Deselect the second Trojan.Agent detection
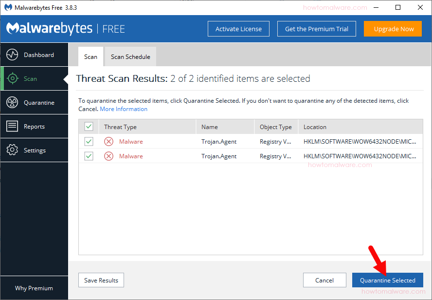Screen dimensions: 432x300 89,156
